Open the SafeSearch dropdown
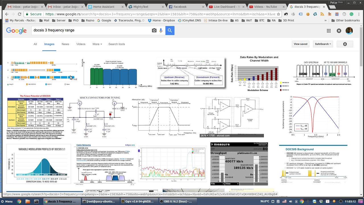The width and height of the screenshot is (364, 205). (x=323, y=44)
